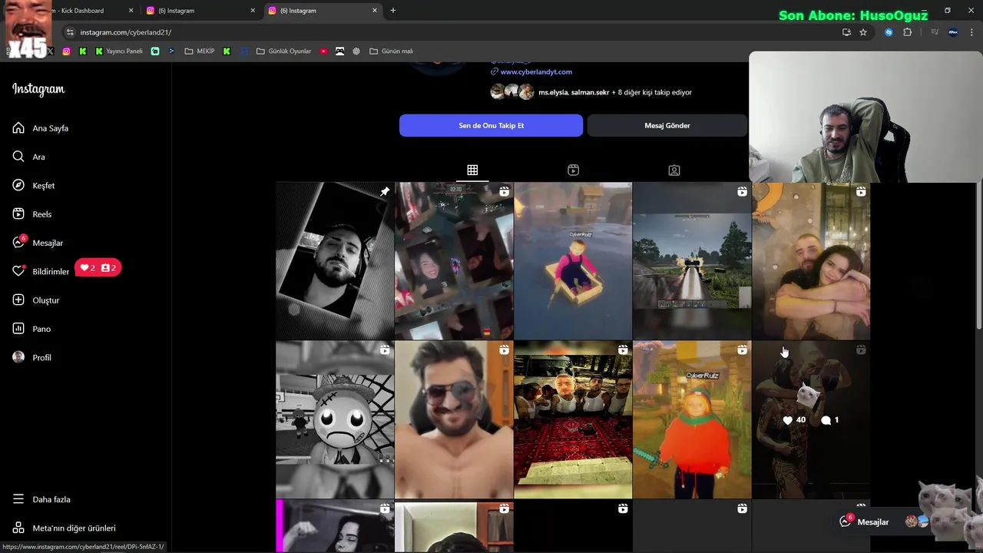View site information icon beside URL
The width and height of the screenshot is (983, 553).
click(x=70, y=32)
